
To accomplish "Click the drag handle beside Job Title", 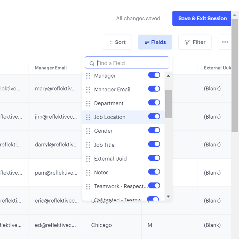I will click(88, 145).
